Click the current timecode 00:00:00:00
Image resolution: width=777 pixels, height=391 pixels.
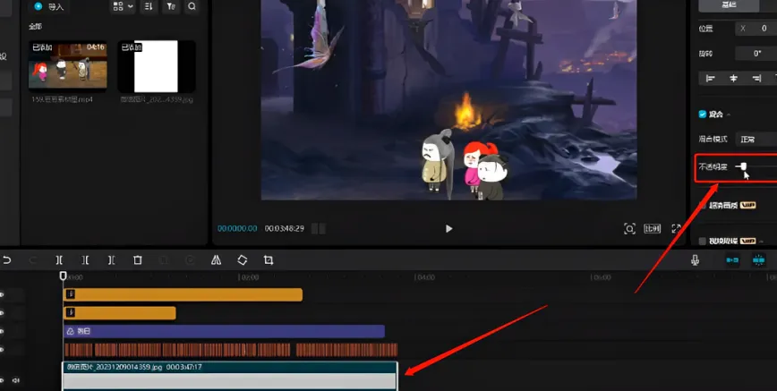[x=237, y=228]
